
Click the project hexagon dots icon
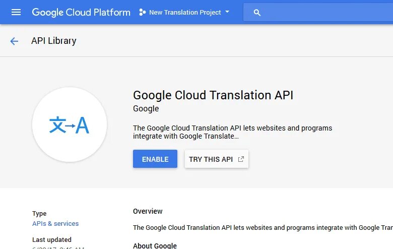click(x=143, y=12)
